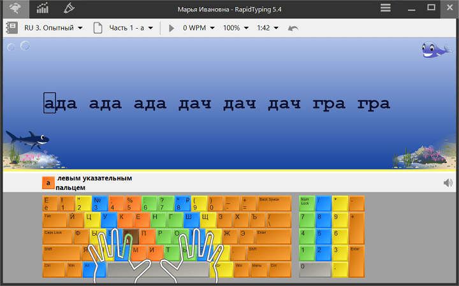Click the orange 'а' key hint square
This screenshot has height=286, width=459.
click(x=47, y=183)
